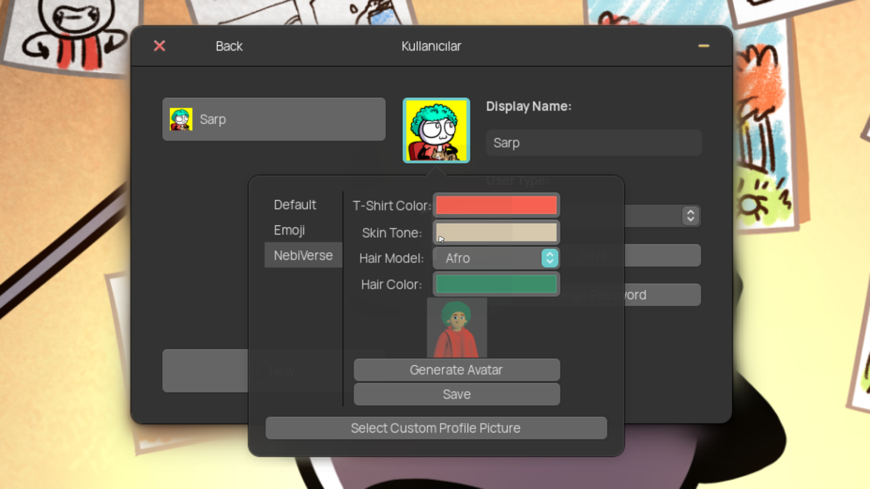Click the large profile picture thumbnail
The image size is (870, 489).
[x=436, y=130]
